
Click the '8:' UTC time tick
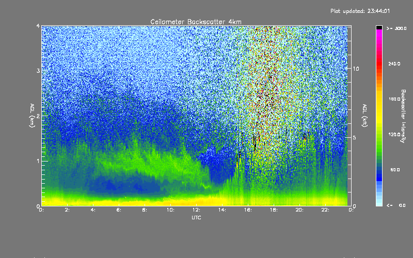pyautogui.click(x=145, y=210)
